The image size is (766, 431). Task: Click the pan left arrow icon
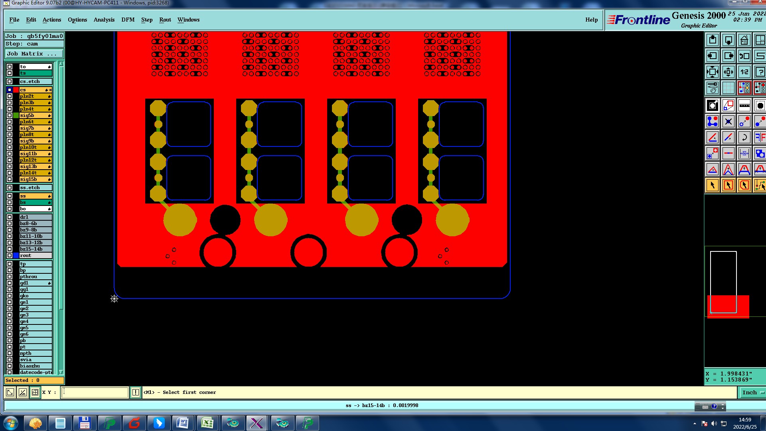point(713,56)
